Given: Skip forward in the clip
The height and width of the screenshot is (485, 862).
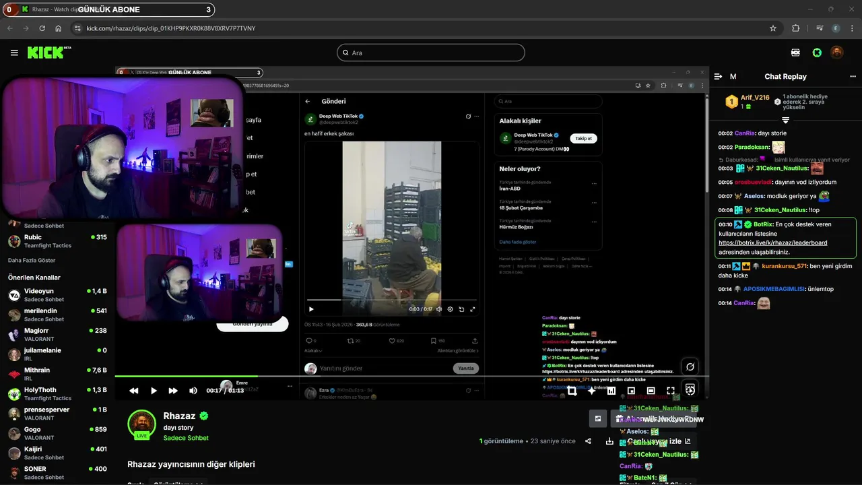Looking at the screenshot, I should pyautogui.click(x=173, y=391).
